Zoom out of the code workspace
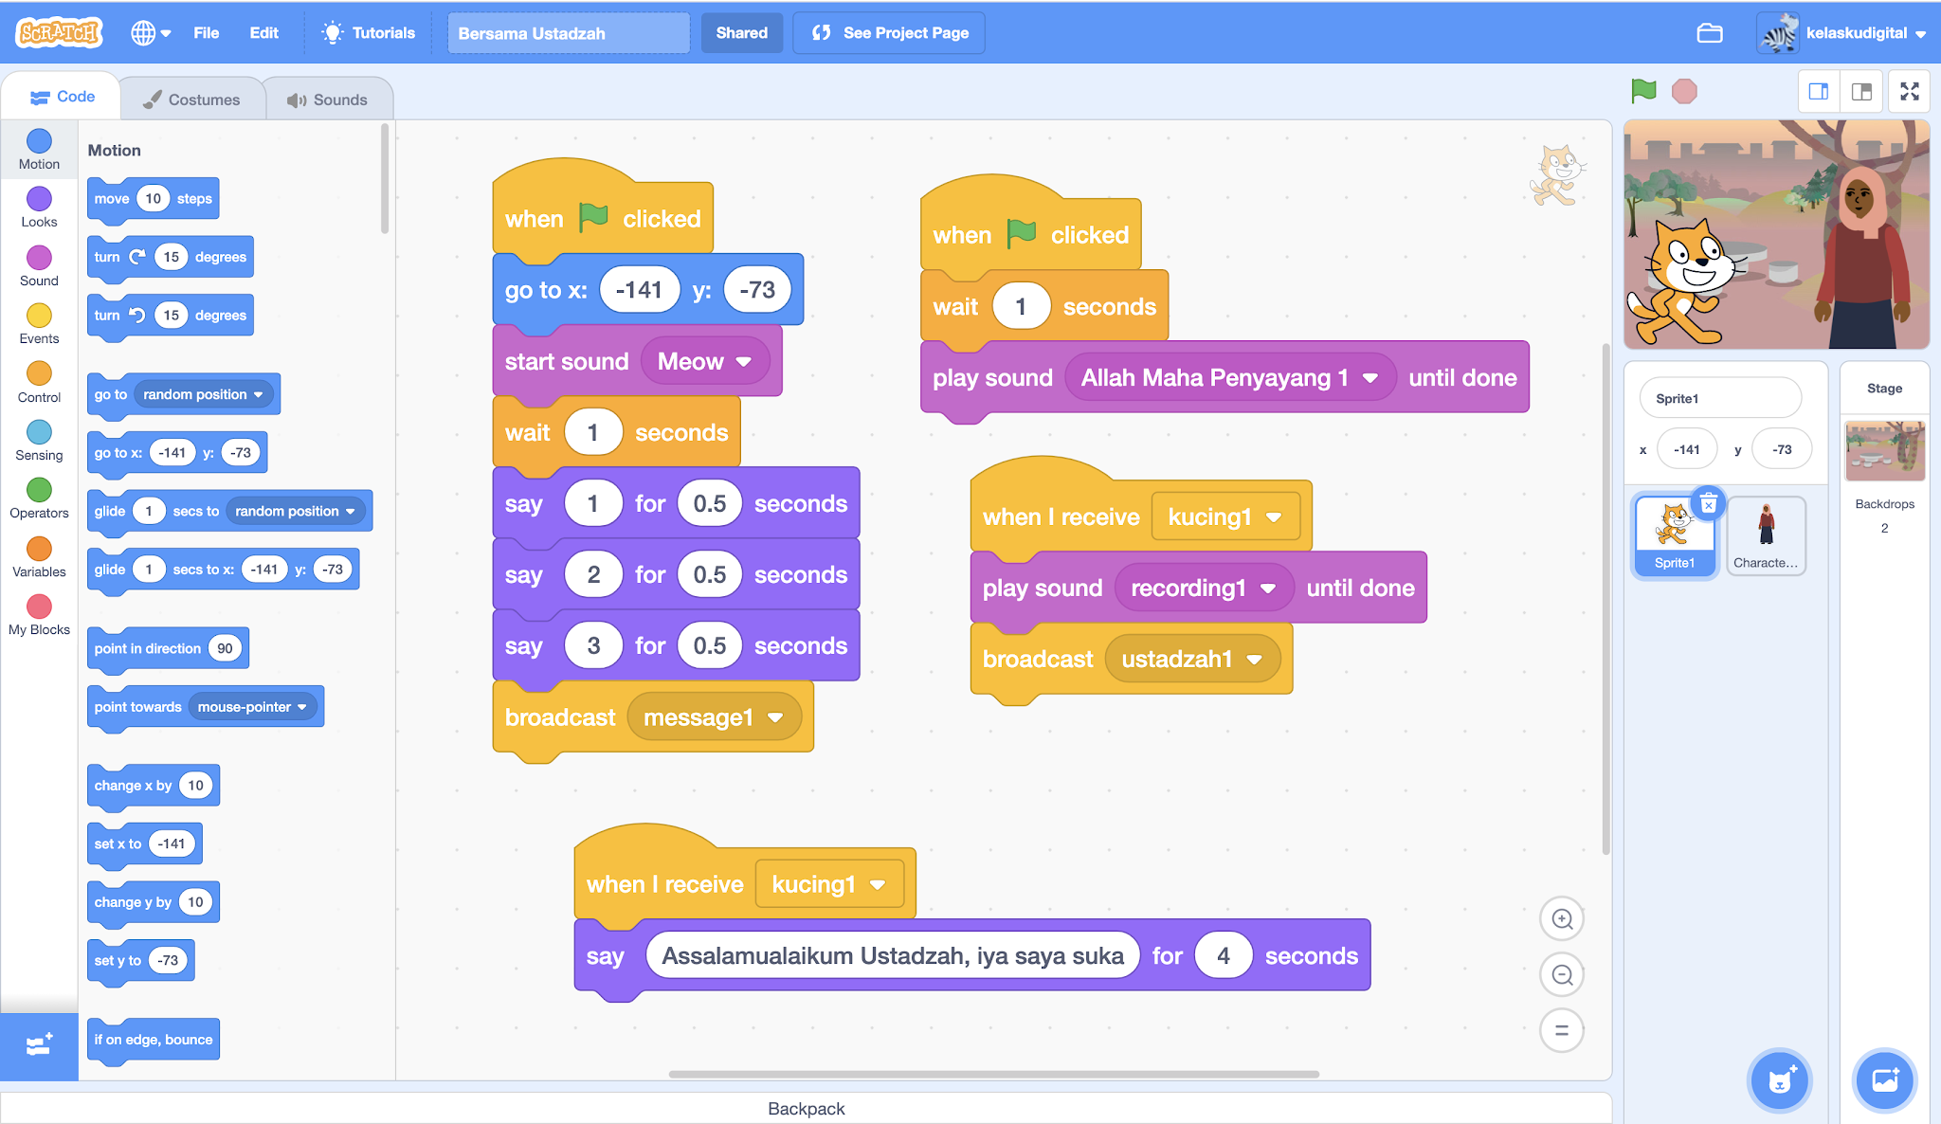This screenshot has width=1941, height=1124. (1562, 974)
